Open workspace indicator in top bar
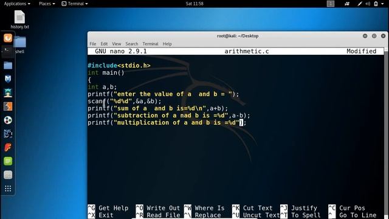 pos(331,4)
